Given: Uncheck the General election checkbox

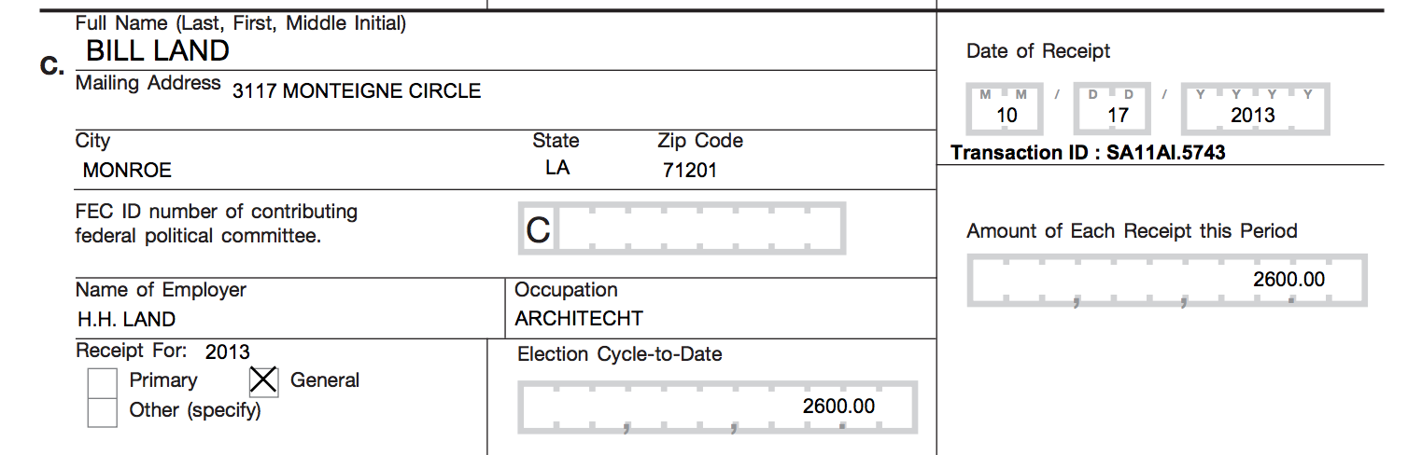Looking at the screenshot, I should pyautogui.click(x=264, y=380).
